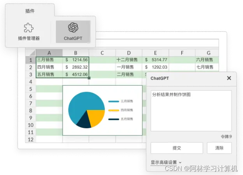The image size is (243, 175).
Task: Click the dark navy pie slice
Action: tap(84, 122)
